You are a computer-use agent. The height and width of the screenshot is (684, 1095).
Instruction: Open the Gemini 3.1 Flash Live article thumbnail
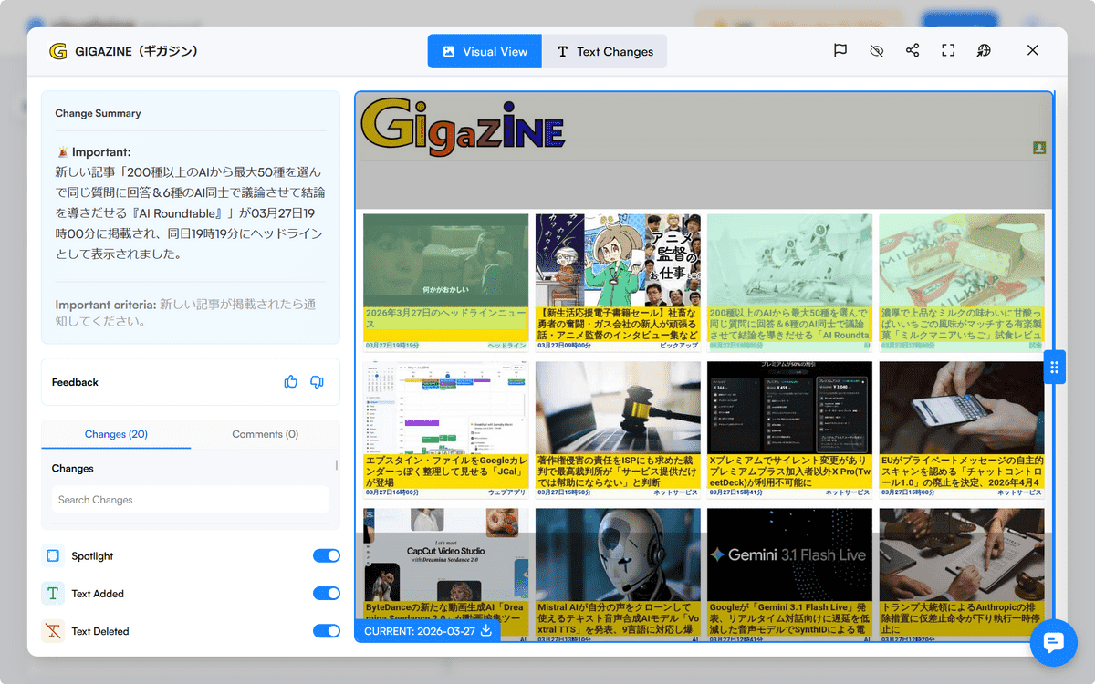(x=789, y=554)
